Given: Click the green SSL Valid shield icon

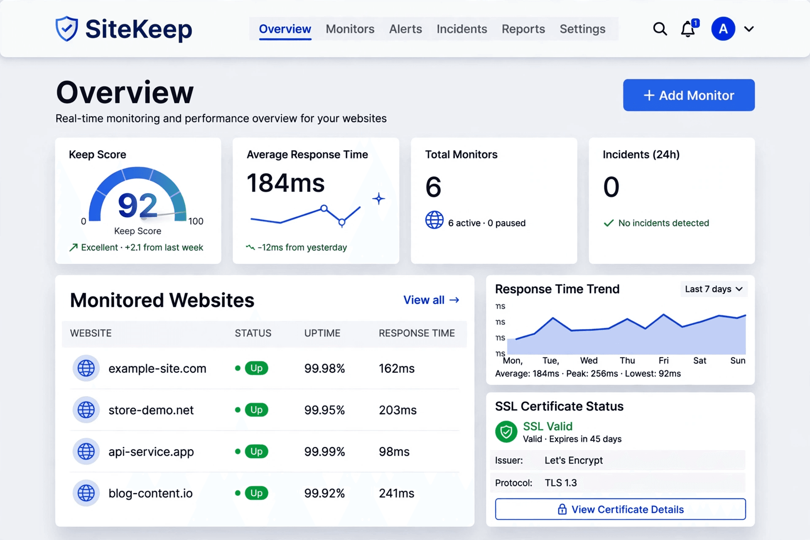Looking at the screenshot, I should [506, 432].
